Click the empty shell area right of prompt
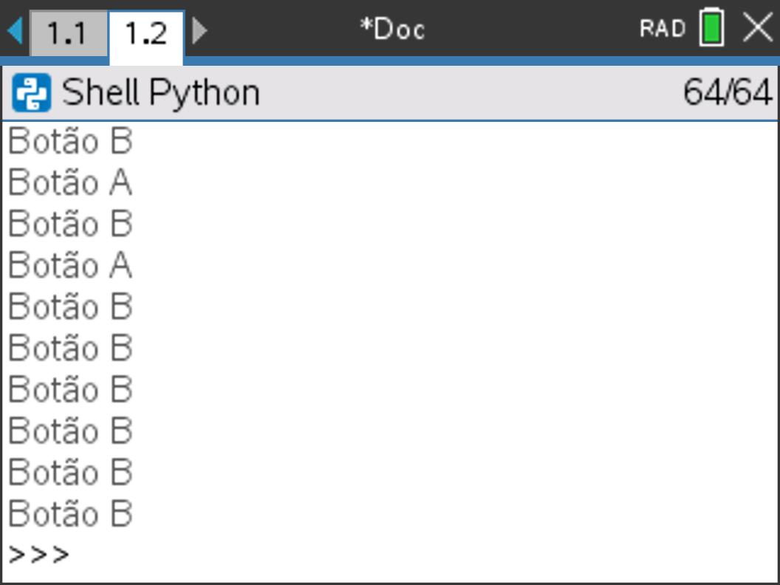The width and height of the screenshot is (780, 585). click(x=422, y=555)
